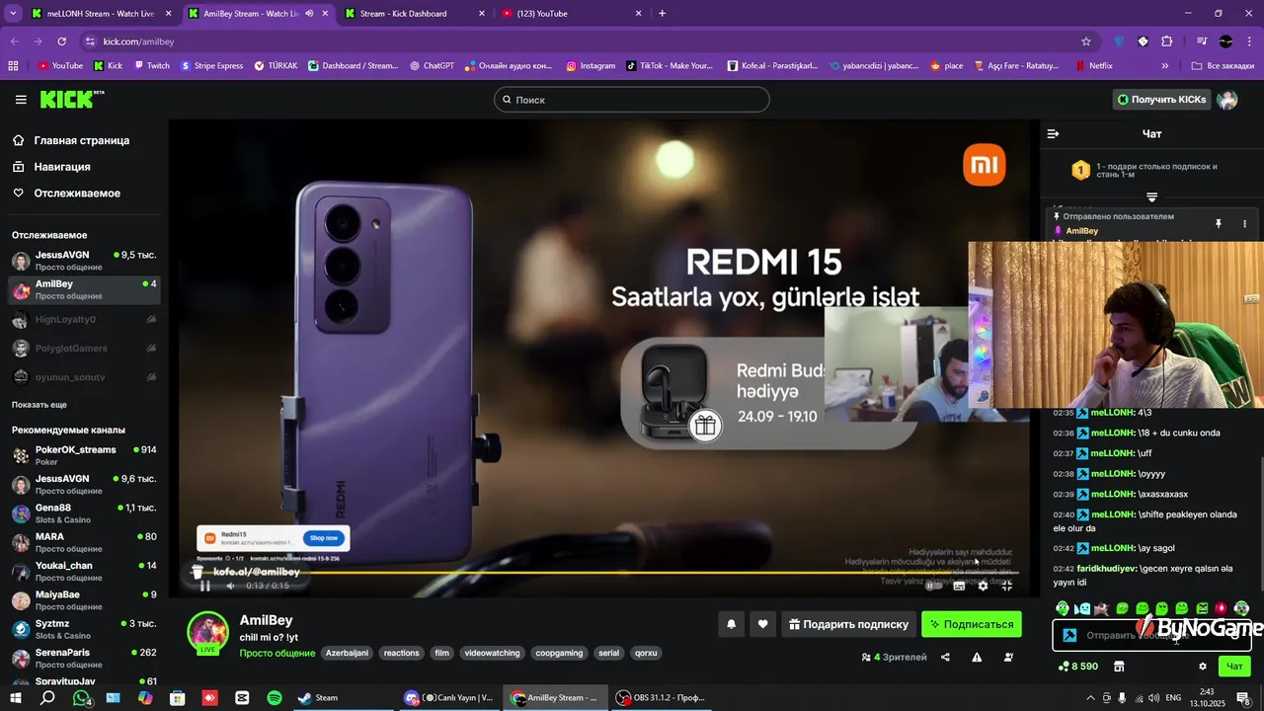The width and height of the screenshot is (1264, 711).
Task: Mute the video player volume
Action: click(231, 586)
